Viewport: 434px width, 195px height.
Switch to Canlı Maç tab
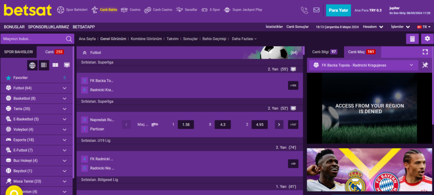[x=362, y=52]
